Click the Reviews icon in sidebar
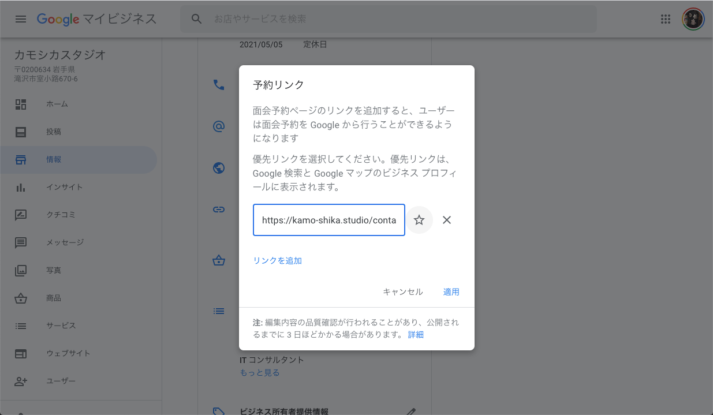Viewport: 713px width, 415px height. click(x=21, y=215)
